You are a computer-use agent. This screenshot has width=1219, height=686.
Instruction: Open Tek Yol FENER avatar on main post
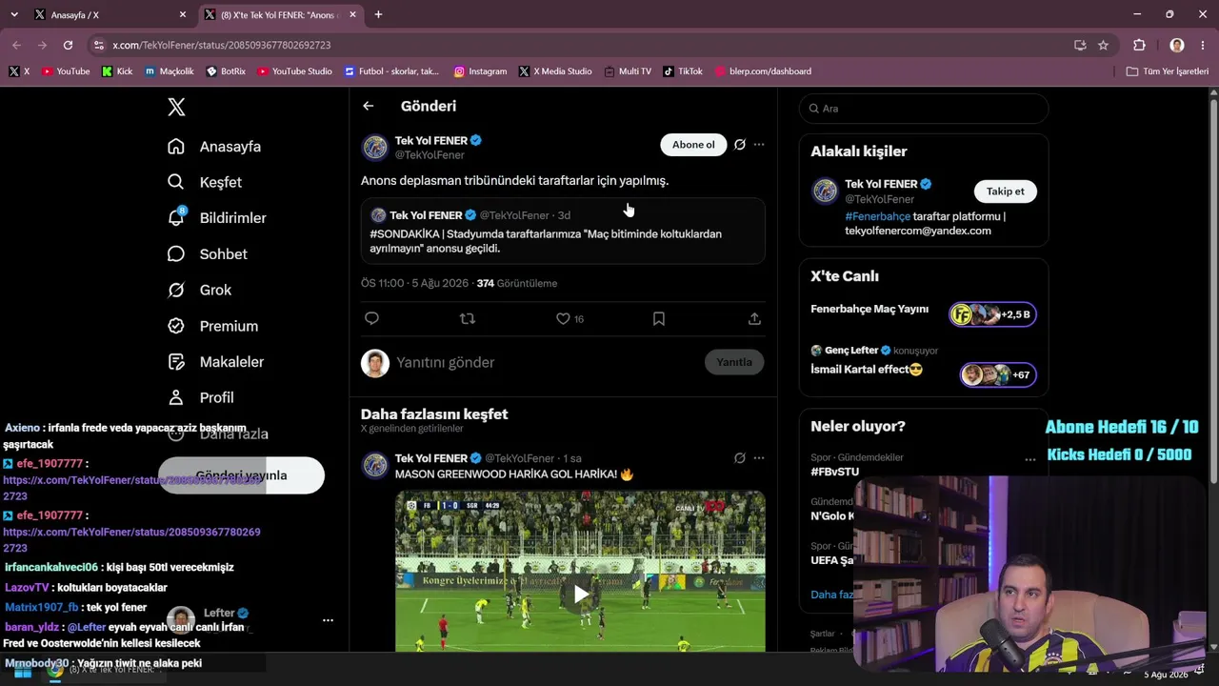375,148
